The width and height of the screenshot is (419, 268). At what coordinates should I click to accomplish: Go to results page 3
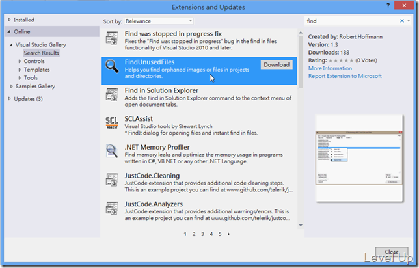(202, 234)
